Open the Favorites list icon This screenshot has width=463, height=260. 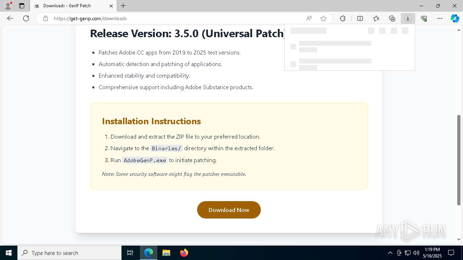tap(376, 18)
